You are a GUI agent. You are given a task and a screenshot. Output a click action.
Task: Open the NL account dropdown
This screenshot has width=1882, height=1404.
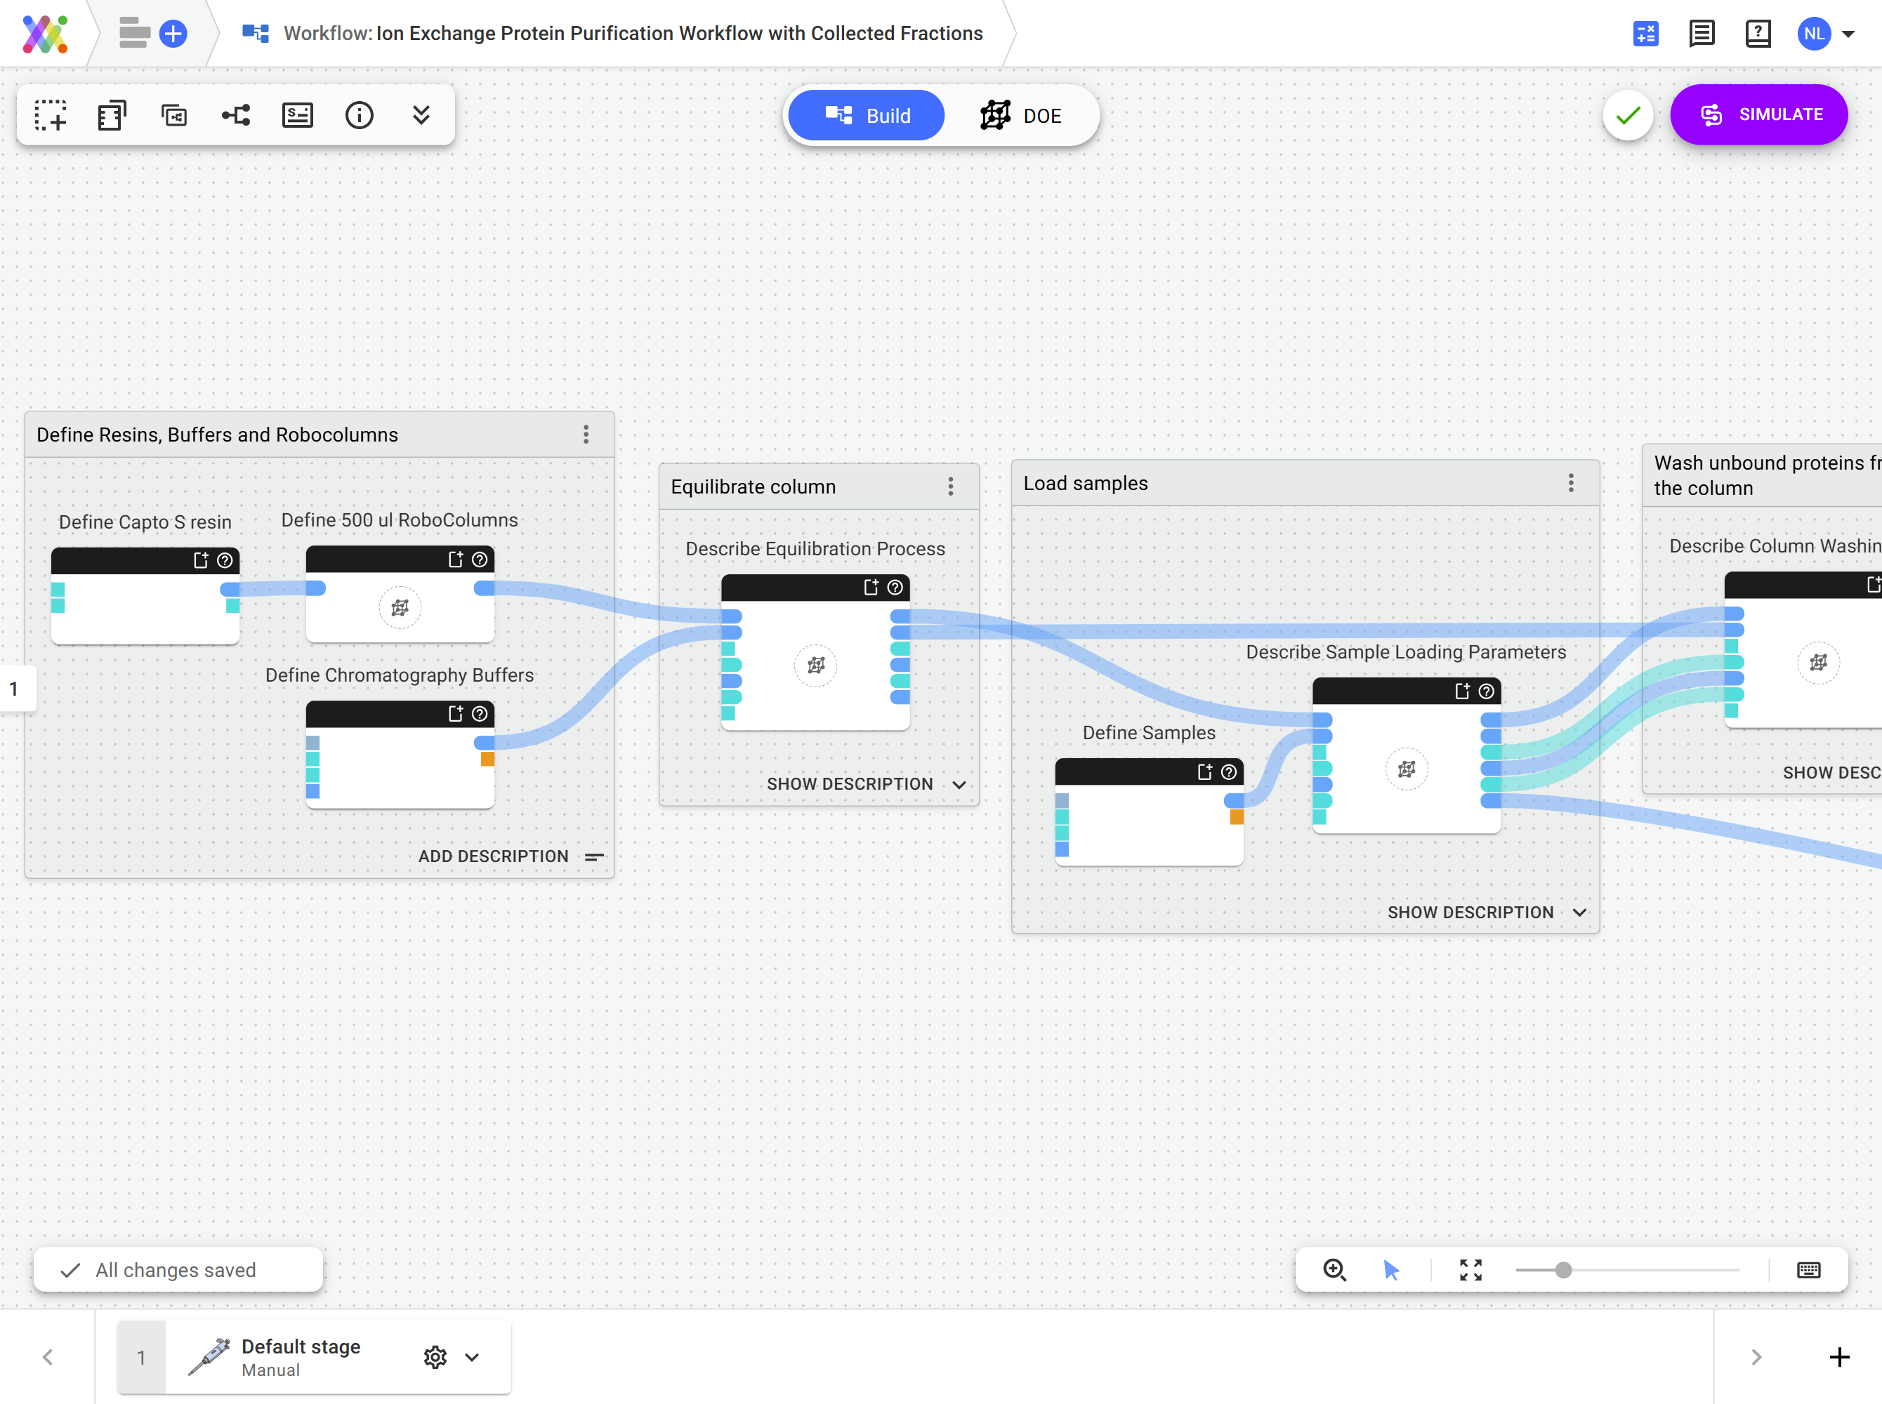click(x=1828, y=34)
